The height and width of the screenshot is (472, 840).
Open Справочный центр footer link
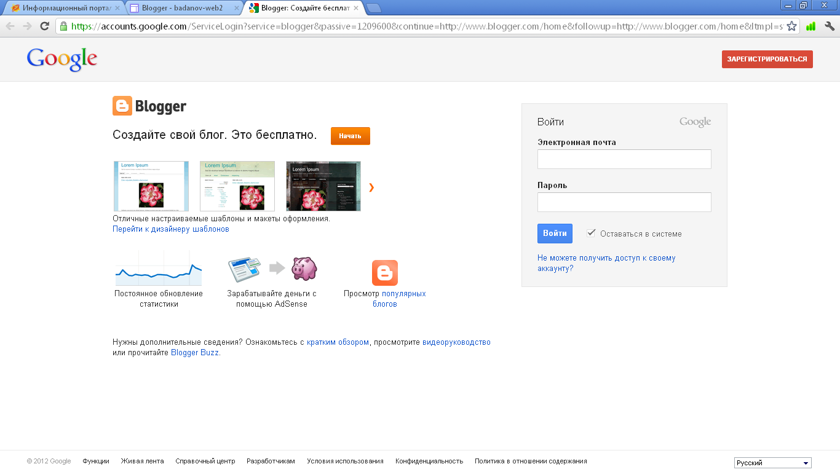205,461
